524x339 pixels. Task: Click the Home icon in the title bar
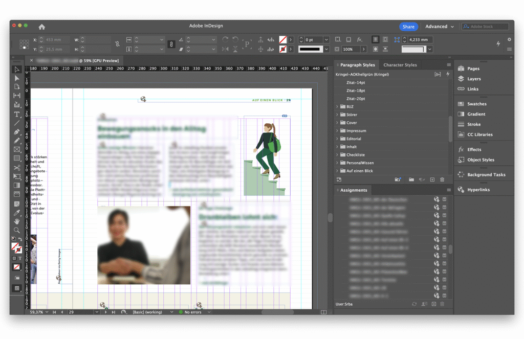click(42, 27)
